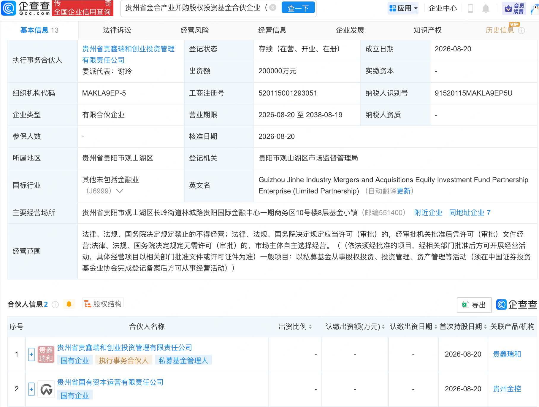
Task: Click the 贵州省国有资本运营 company logo
Action: click(46, 389)
